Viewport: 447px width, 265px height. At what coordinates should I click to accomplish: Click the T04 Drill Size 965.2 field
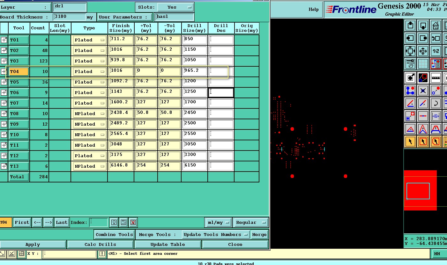195,71
